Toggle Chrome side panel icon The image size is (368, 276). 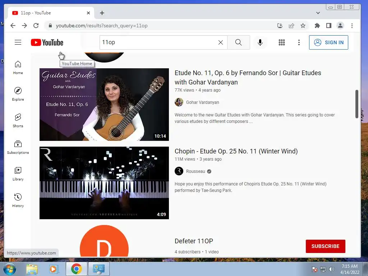coord(329,26)
